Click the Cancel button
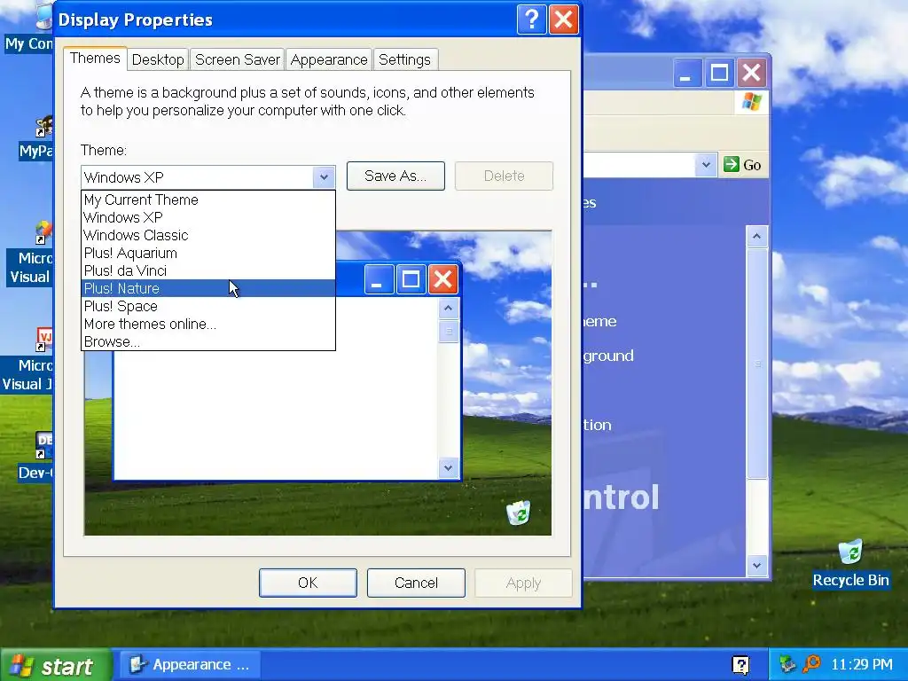Image resolution: width=908 pixels, height=681 pixels. click(416, 583)
